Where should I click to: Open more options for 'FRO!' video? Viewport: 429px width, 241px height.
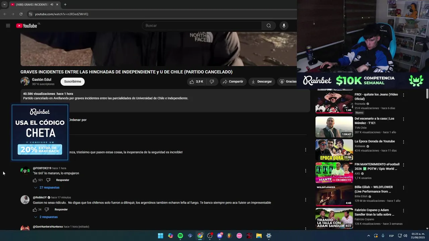pos(404,95)
